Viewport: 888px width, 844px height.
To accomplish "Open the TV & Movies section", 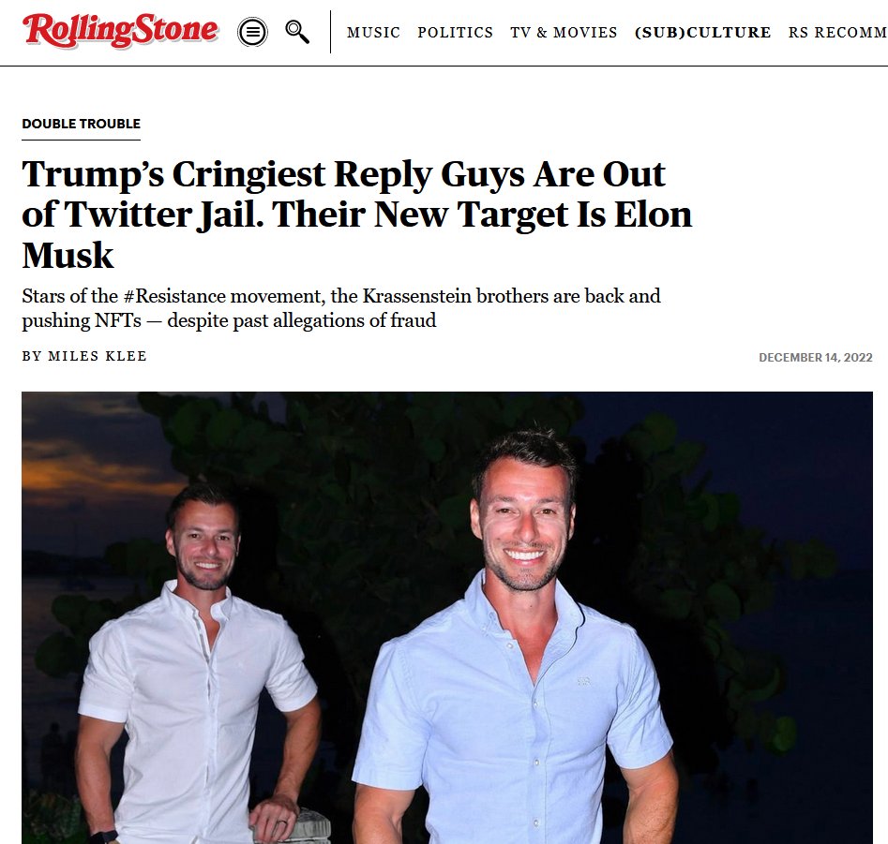I will [x=564, y=32].
